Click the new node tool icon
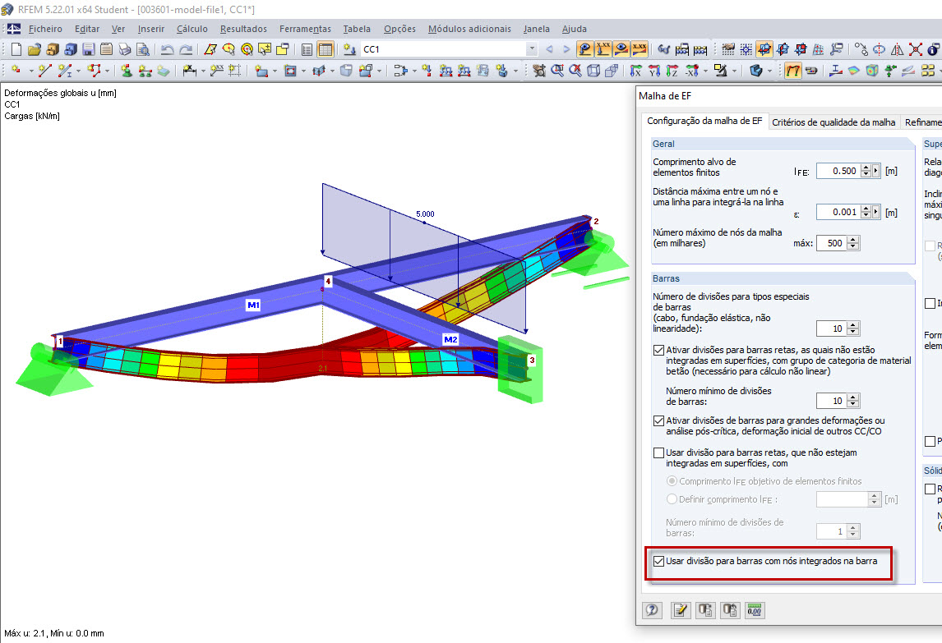This screenshot has width=942, height=643. point(16,71)
